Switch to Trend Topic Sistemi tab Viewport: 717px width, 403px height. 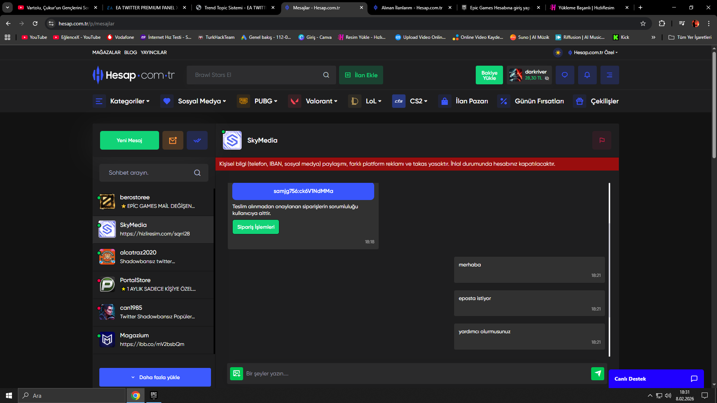coord(235,7)
